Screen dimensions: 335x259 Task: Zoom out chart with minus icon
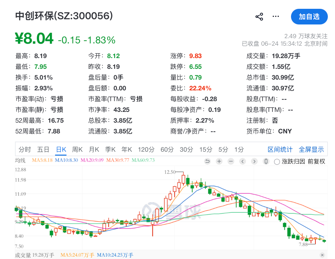(x=231, y=161)
